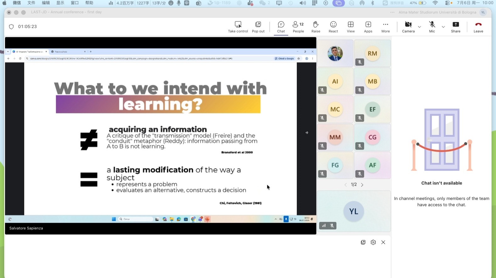The image size is (496, 278).
Task: Open the View layout options
Action: (351, 27)
